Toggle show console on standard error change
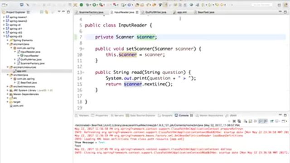290x163 pixels. [x=266, y=121]
